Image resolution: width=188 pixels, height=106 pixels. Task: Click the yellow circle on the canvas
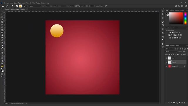[57, 31]
